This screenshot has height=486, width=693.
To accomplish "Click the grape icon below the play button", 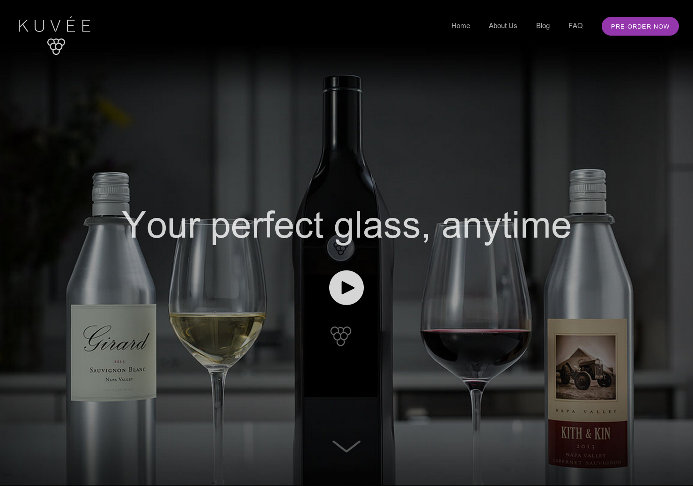I will tap(340, 336).
